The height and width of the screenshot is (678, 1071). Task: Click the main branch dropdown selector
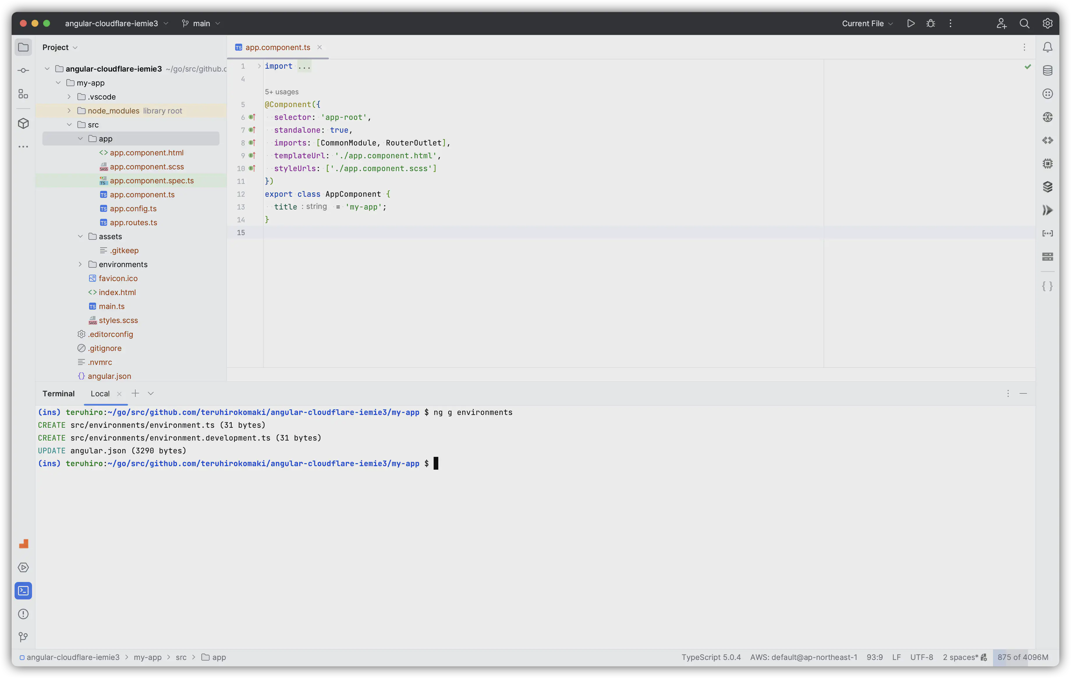201,23
